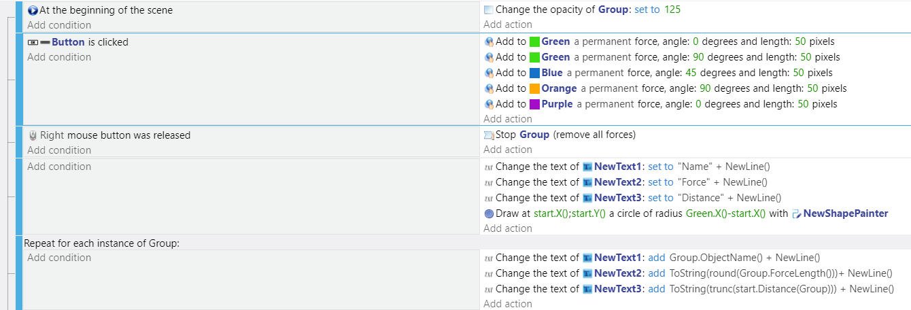Click the Stop Group action icon
911x310 pixels.
pos(489,135)
